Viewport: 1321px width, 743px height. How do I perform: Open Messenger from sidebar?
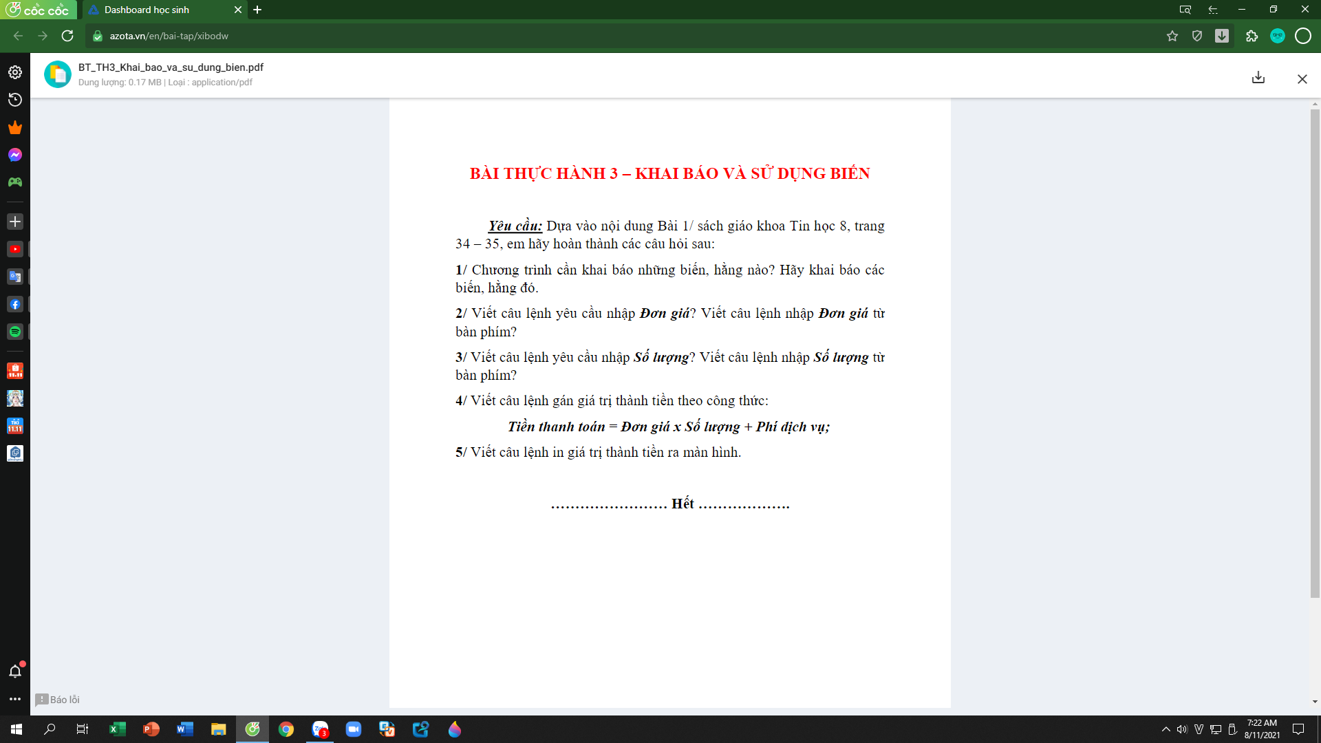click(15, 155)
